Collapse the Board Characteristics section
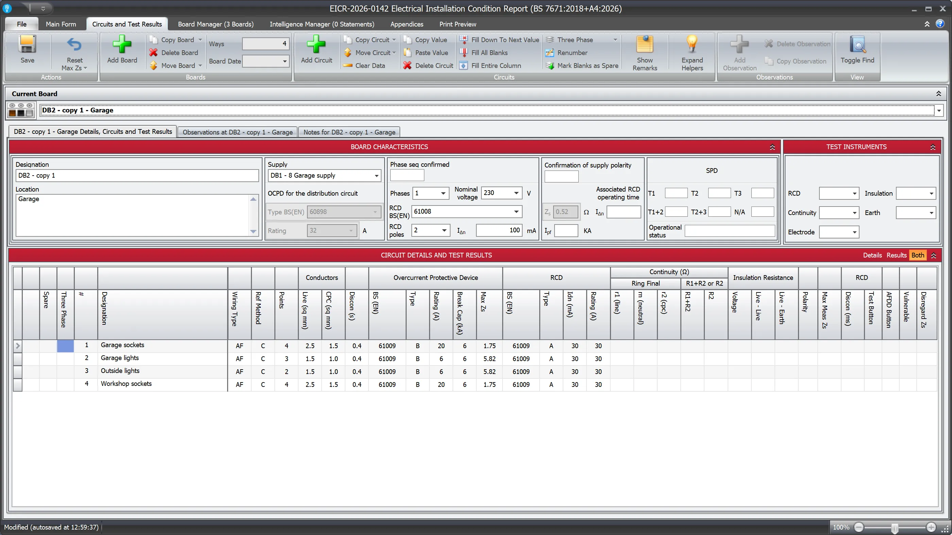This screenshot has width=952, height=535. [772, 147]
